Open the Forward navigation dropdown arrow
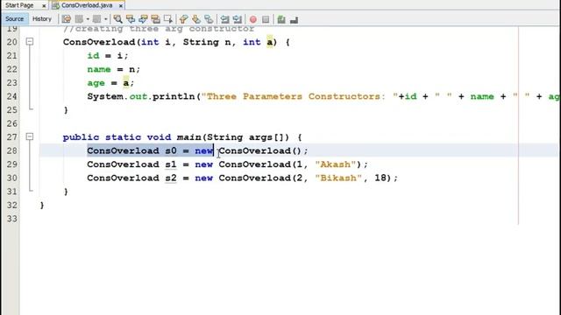 106,19
